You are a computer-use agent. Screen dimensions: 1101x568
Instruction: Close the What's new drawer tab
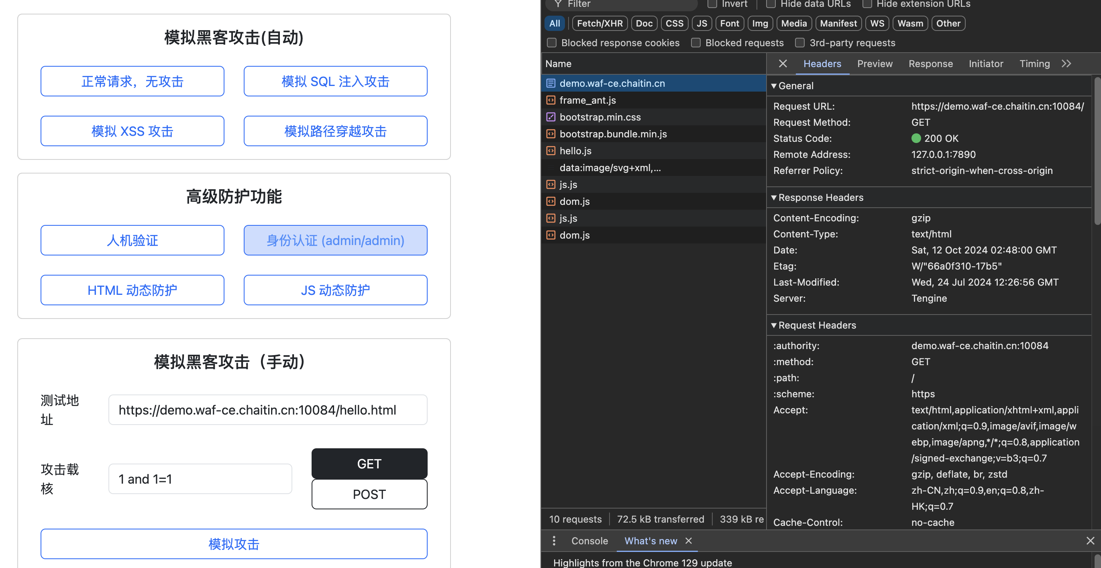[x=689, y=541]
